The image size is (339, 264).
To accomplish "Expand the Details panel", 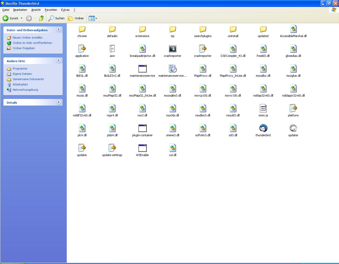I will click(59, 102).
